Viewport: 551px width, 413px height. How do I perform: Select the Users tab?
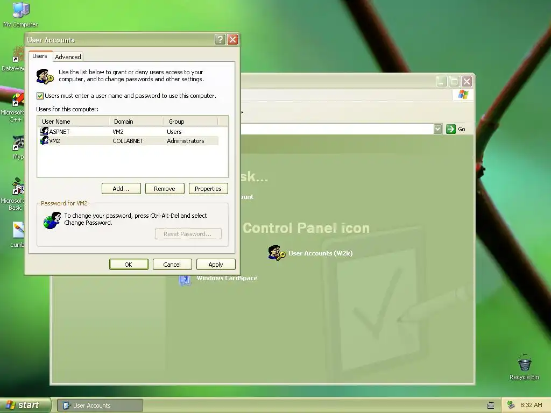coord(40,56)
